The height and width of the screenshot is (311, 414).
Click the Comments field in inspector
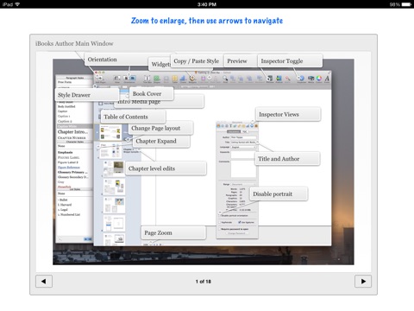point(243,168)
